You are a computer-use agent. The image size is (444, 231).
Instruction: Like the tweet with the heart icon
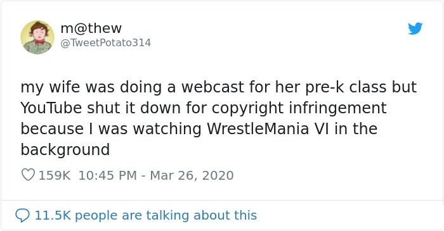28,175
